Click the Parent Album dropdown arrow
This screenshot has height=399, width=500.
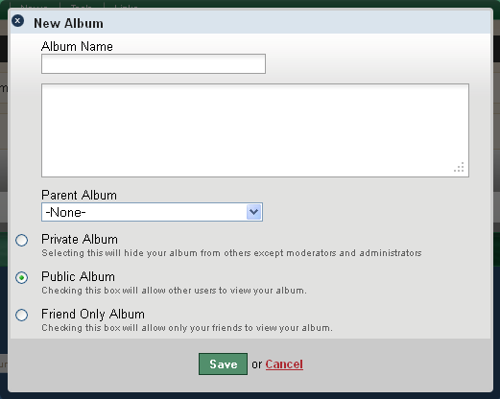click(254, 212)
